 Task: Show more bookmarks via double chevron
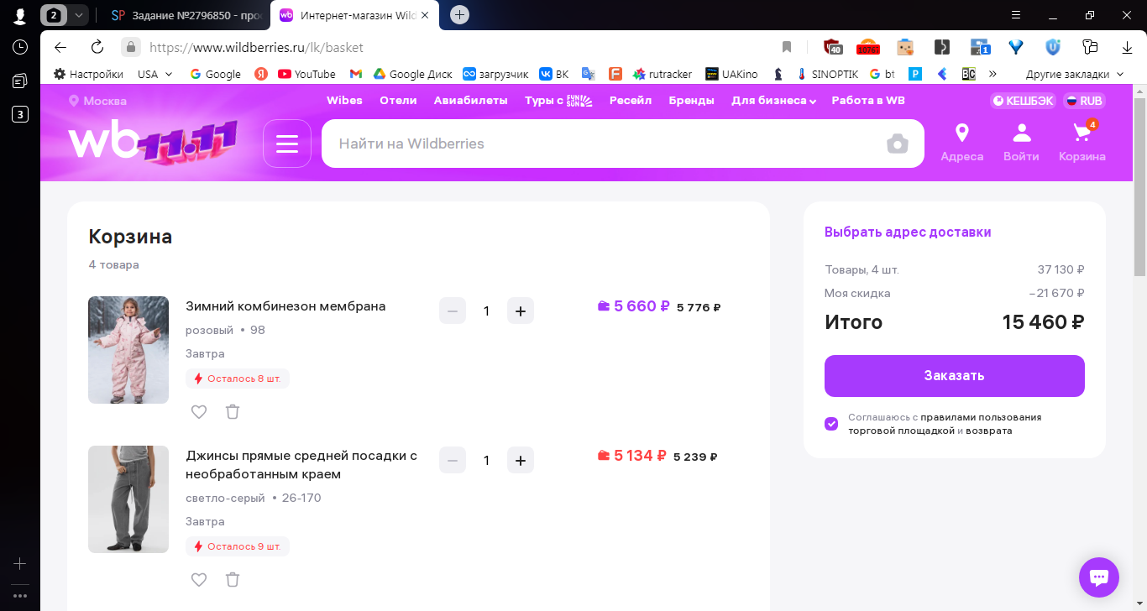(x=992, y=74)
